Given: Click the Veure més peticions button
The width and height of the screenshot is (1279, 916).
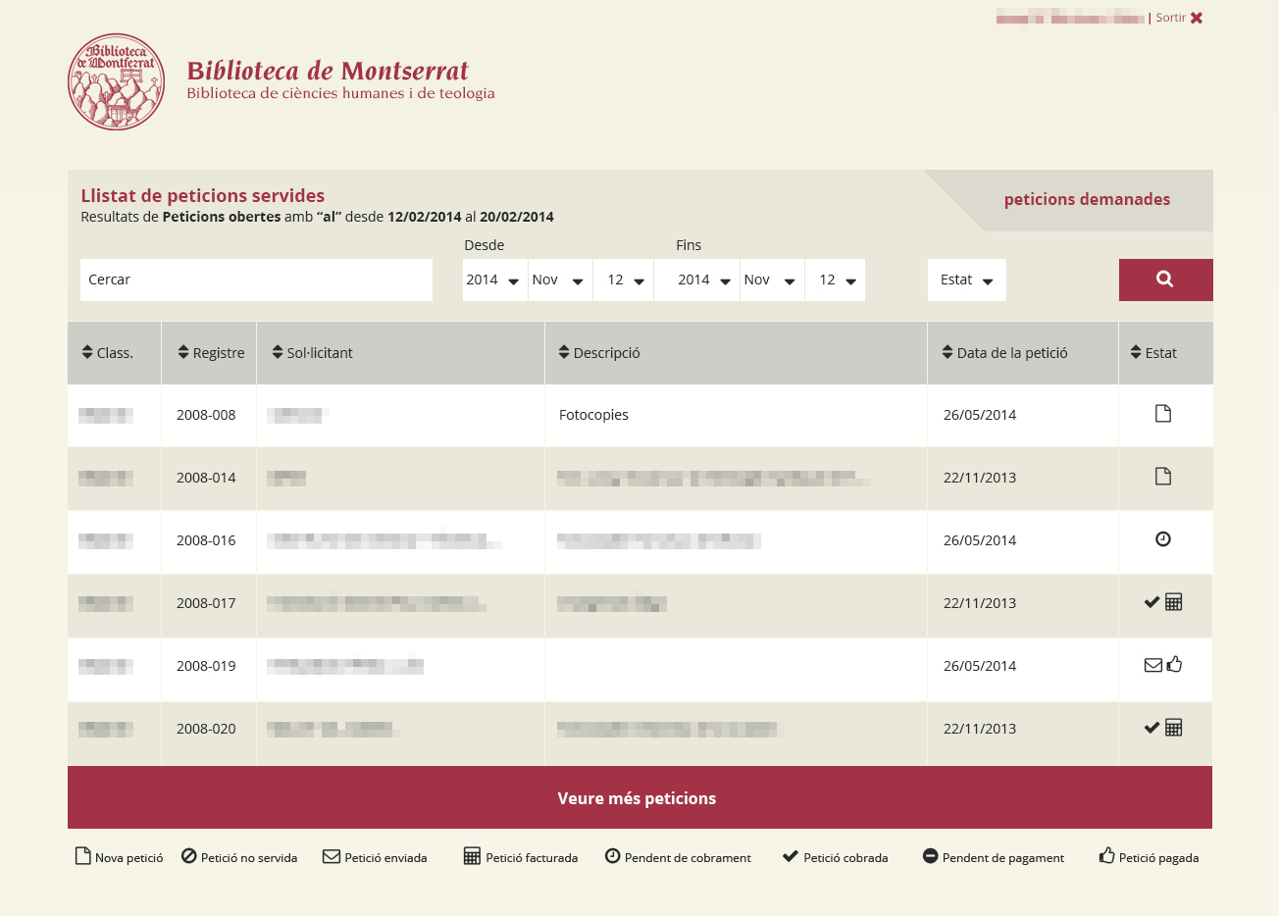Looking at the screenshot, I should [x=639, y=798].
